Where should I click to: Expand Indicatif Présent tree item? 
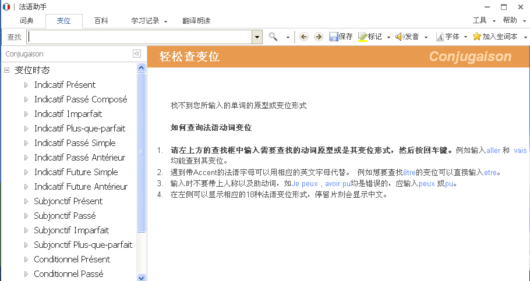26,85
